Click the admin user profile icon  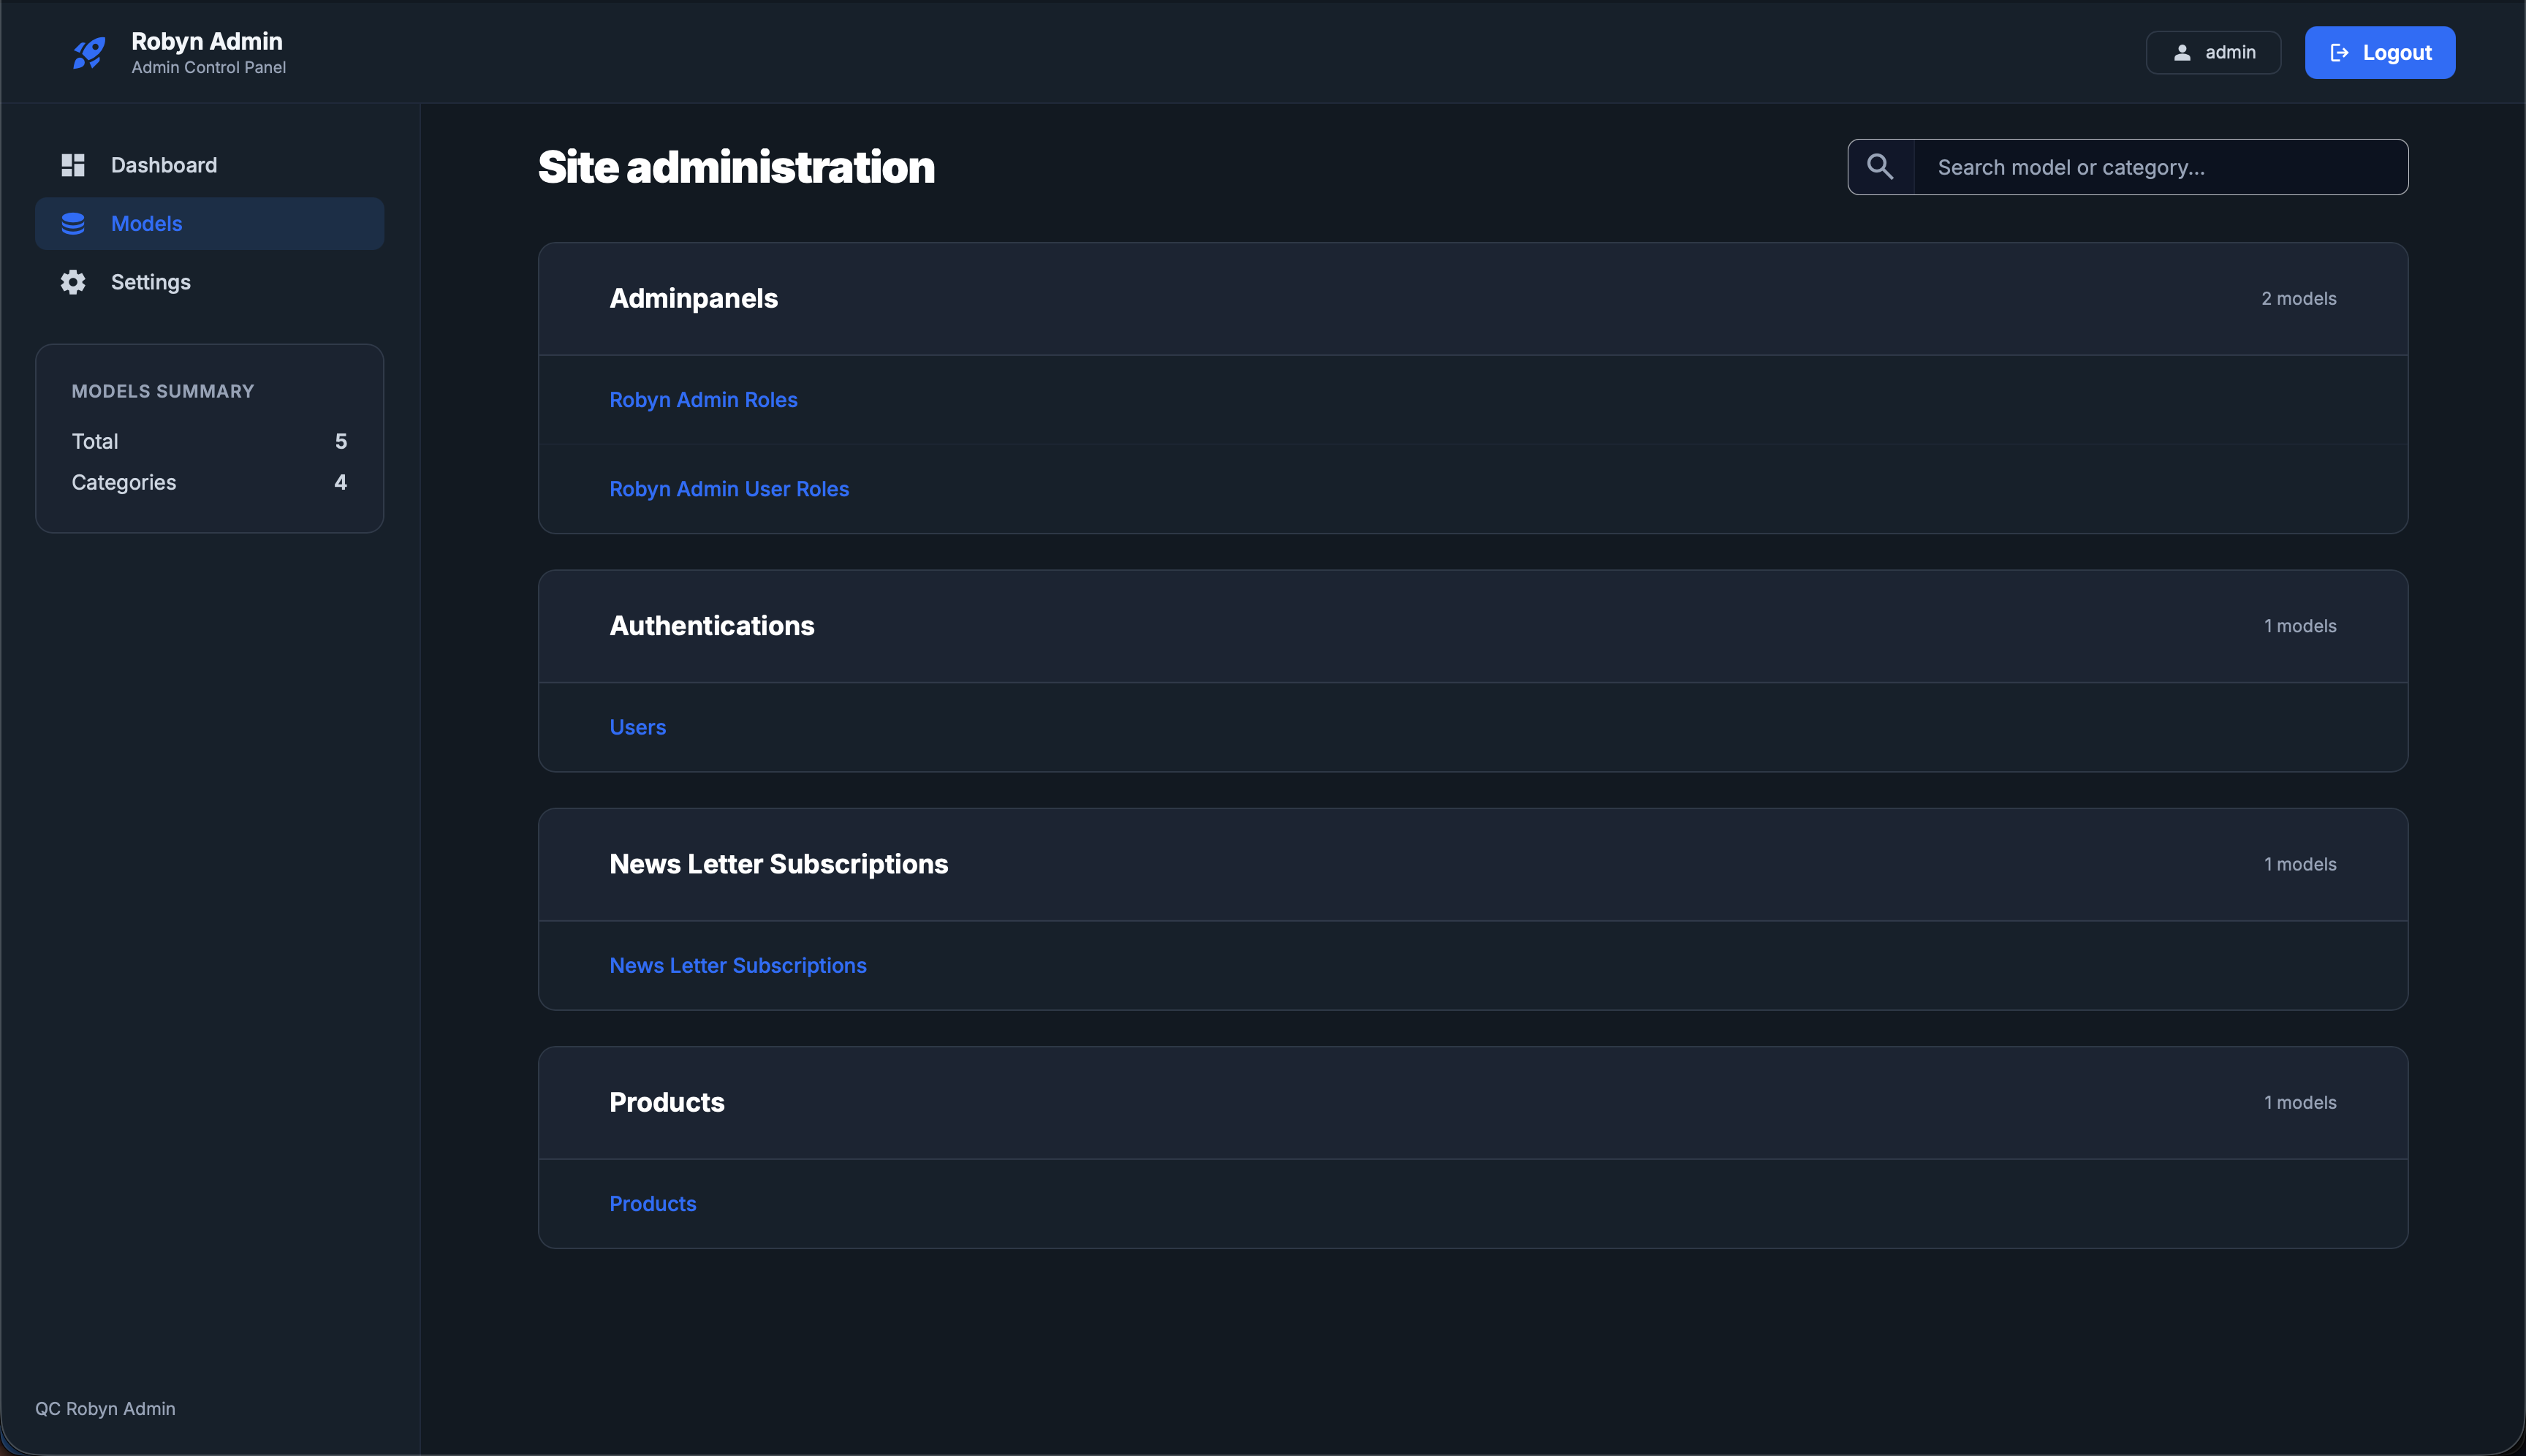point(2182,53)
